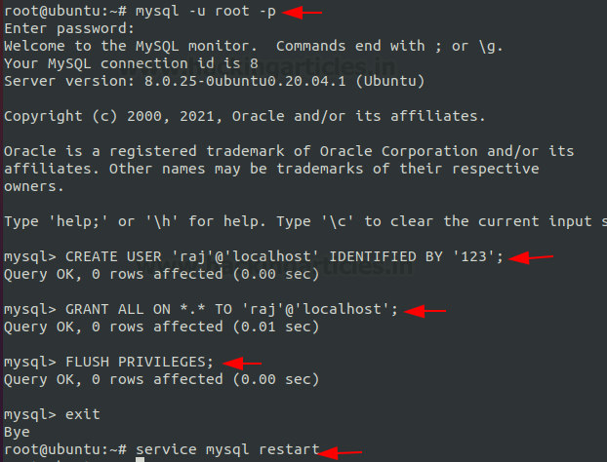Viewport: 607px width, 462px height.
Task: Click the CREATE USER 'raj' statement
Action: (284, 257)
